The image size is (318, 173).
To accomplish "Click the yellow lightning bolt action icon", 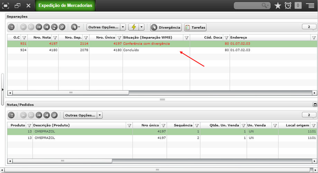I will (x=134, y=27).
